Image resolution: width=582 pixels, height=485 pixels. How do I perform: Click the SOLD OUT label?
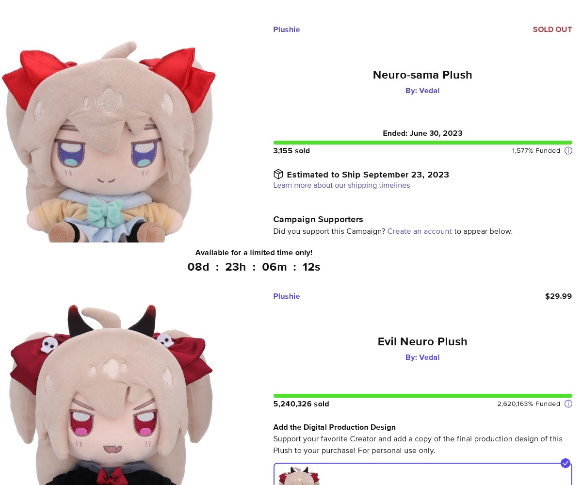[x=552, y=30]
